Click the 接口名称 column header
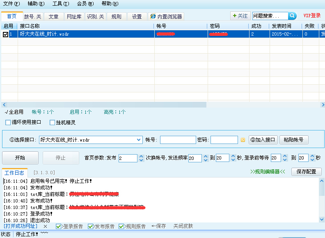 86,26
